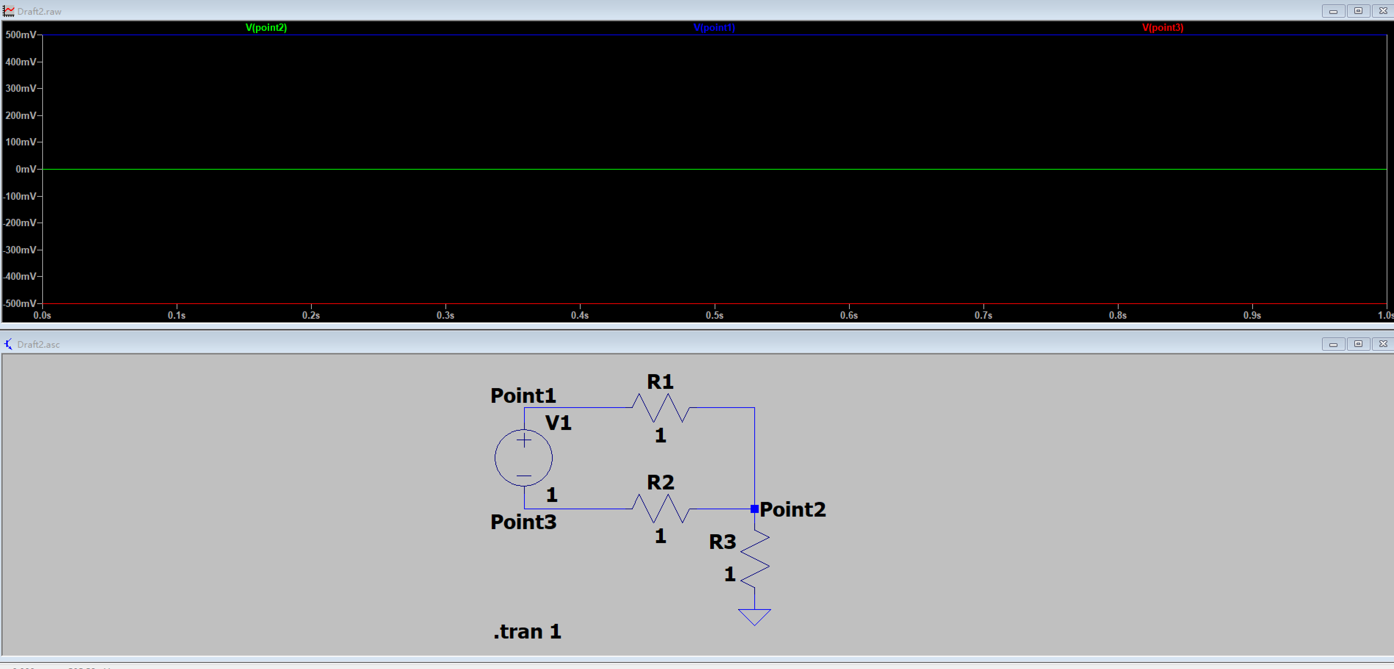
Task: Click the Draft2.asc schematic window icon
Action: (x=8, y=344)
